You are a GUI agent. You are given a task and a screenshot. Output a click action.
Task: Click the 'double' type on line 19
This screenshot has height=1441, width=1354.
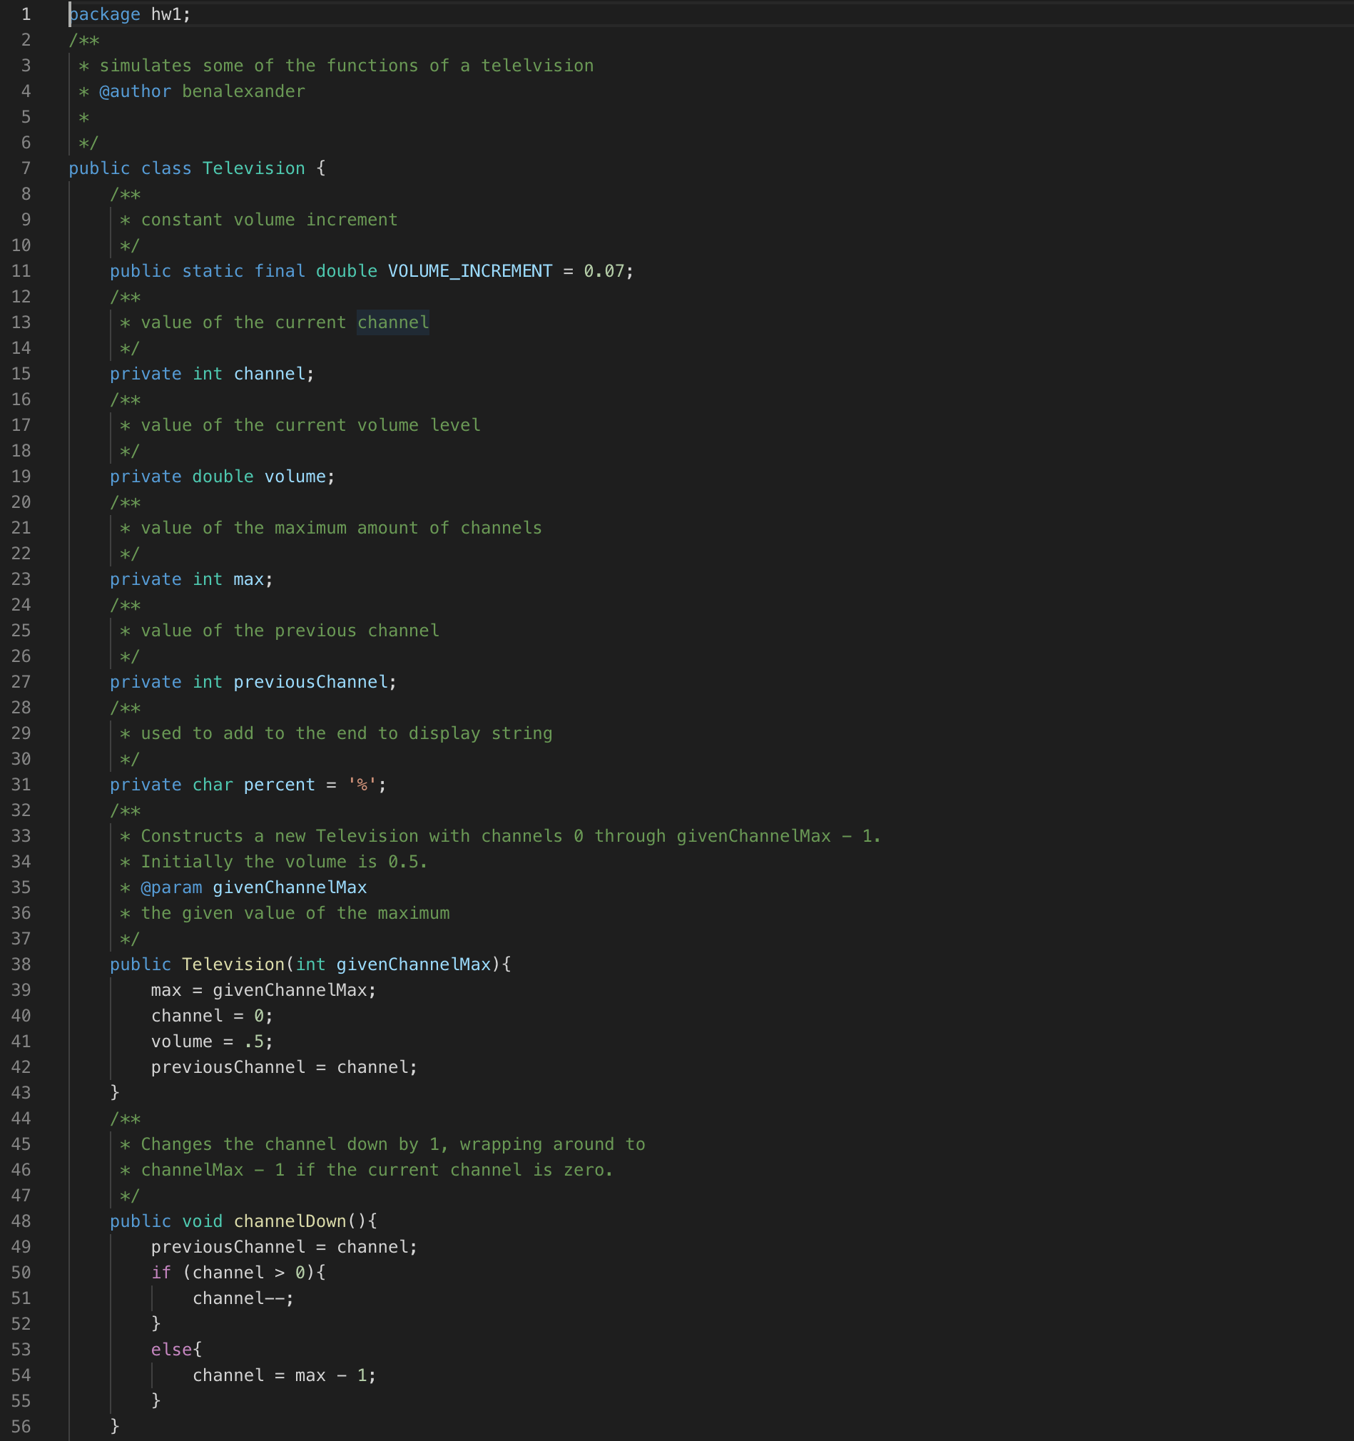(x=223, y=477)
